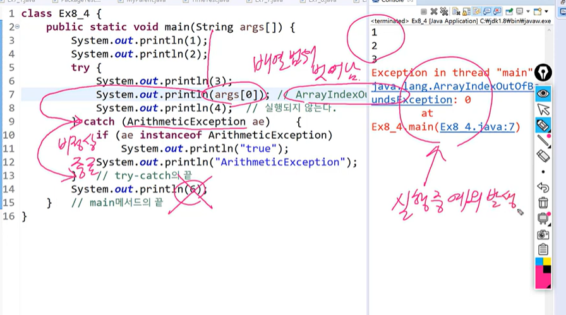Click the '// main' comment on line 15

pyautogui.click(x=117, y=203)
